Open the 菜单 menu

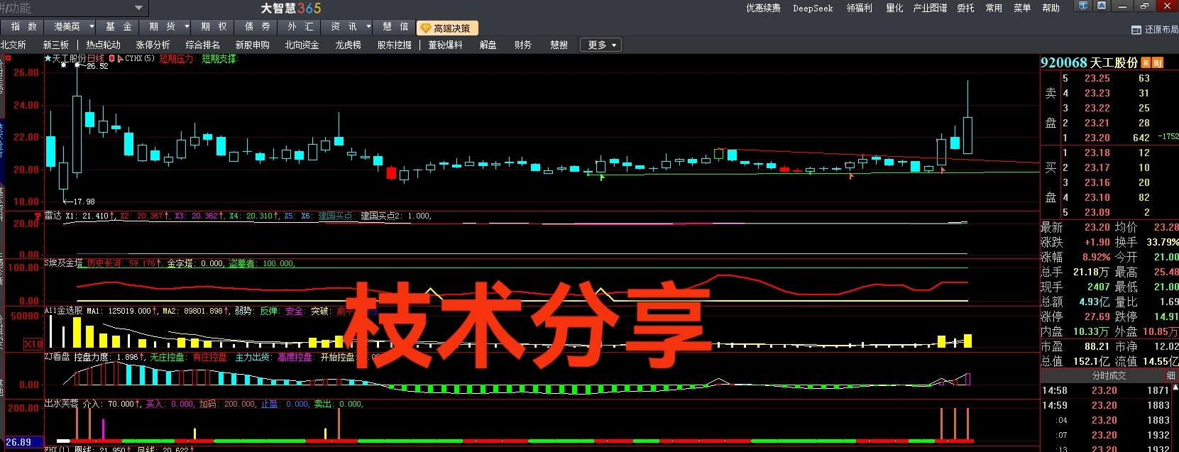[x=1022, y=8]
